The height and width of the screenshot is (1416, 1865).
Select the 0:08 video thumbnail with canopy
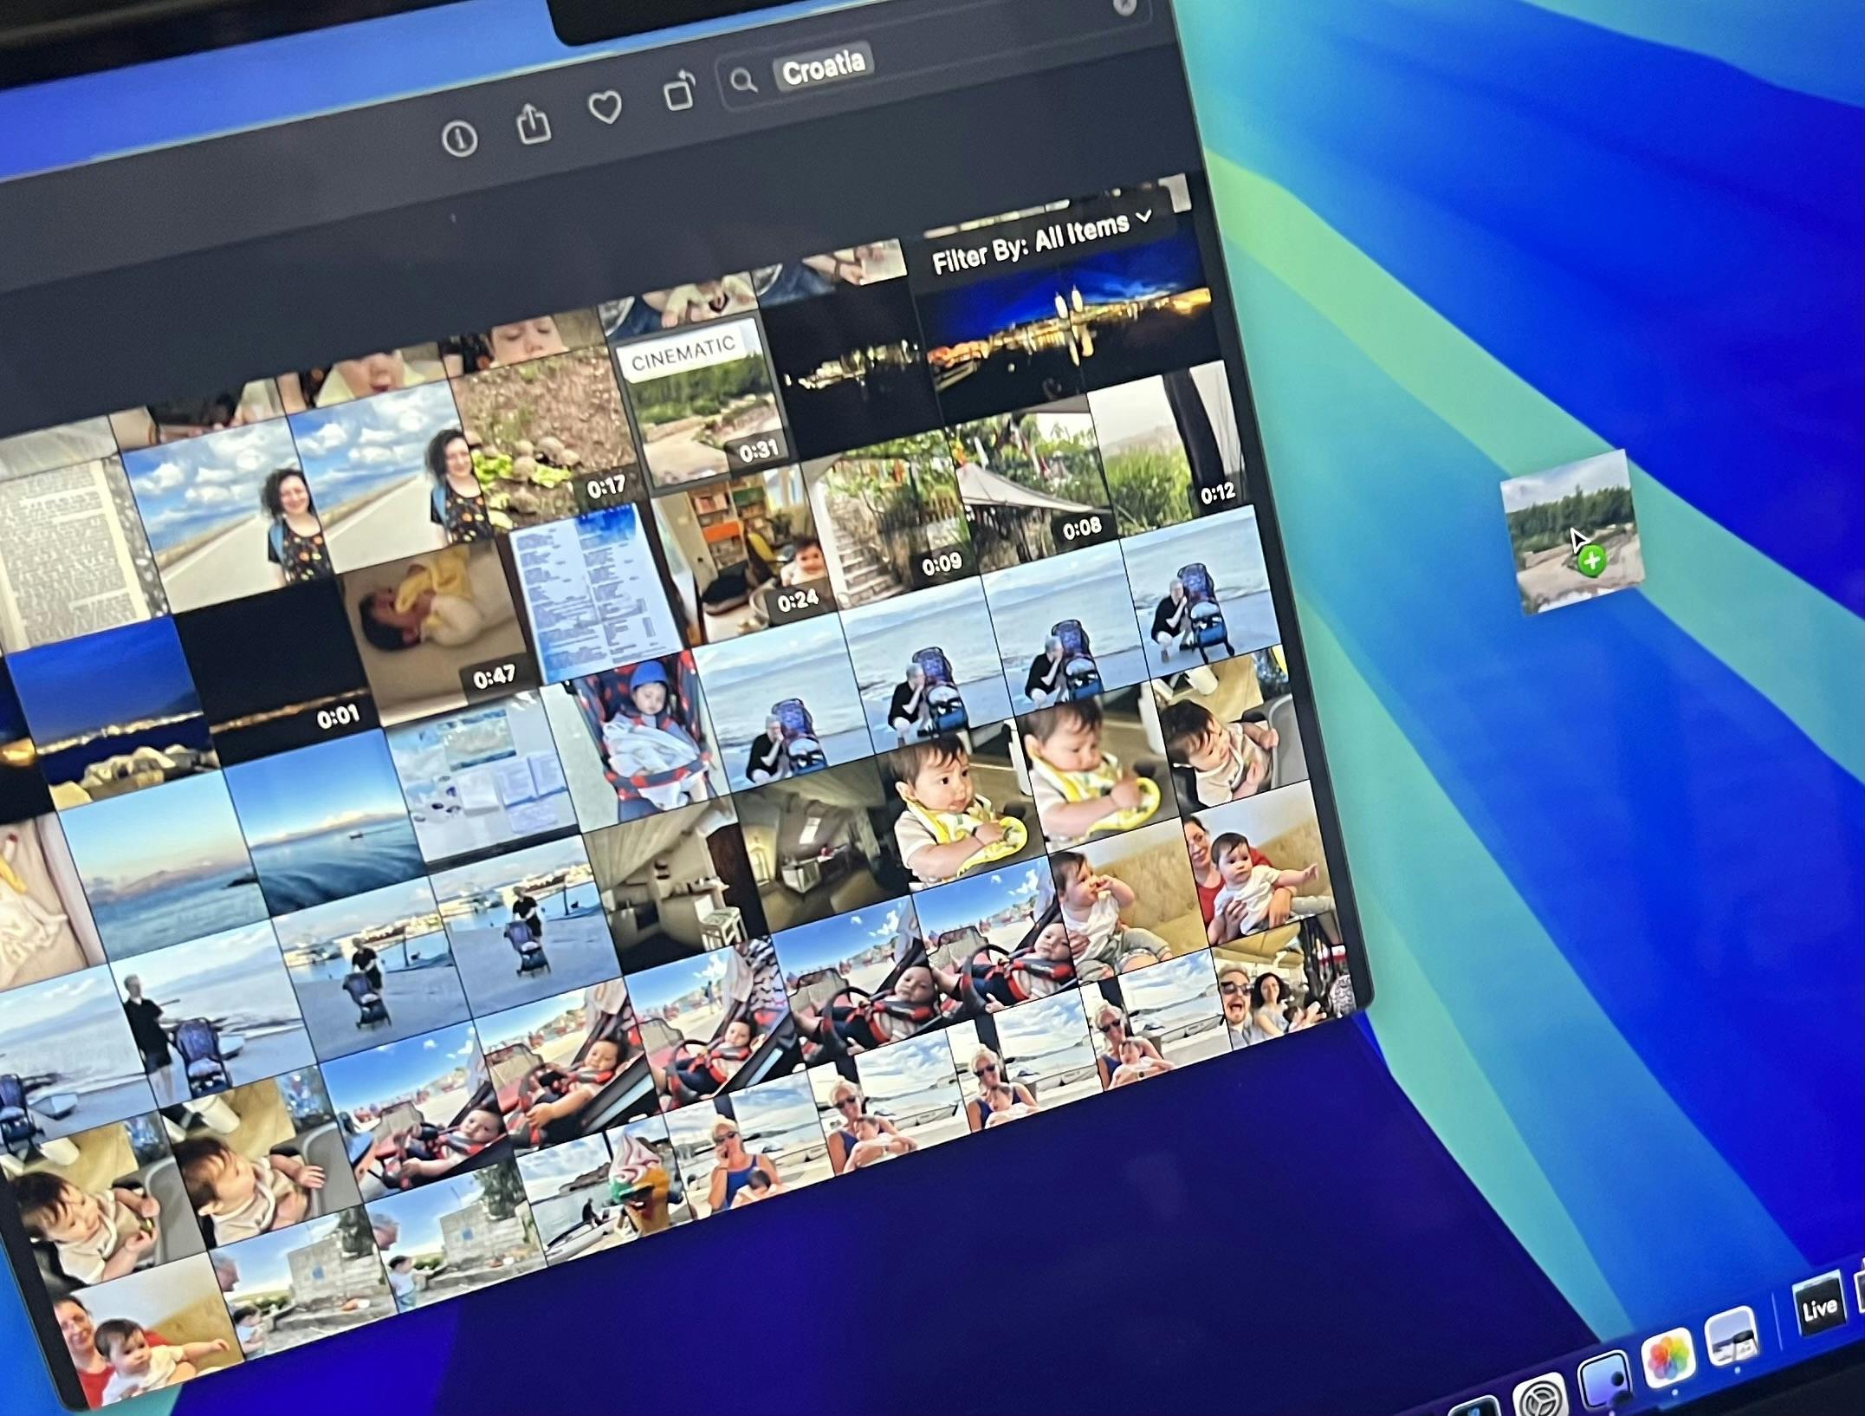coord(1033,484)
